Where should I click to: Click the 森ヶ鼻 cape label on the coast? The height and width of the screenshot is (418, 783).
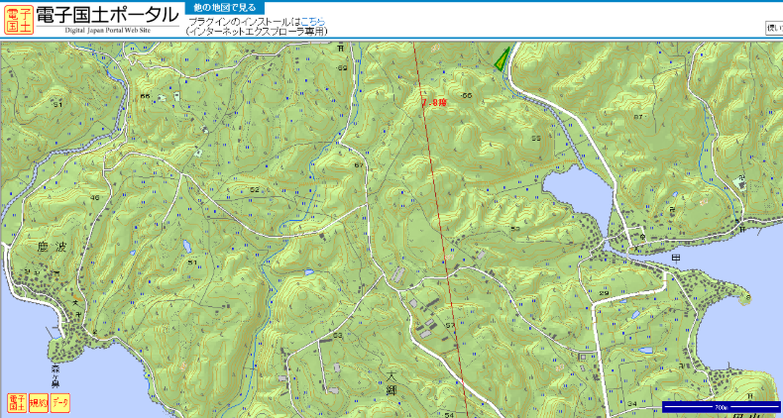pyautogui.click(x=56, y=375)
